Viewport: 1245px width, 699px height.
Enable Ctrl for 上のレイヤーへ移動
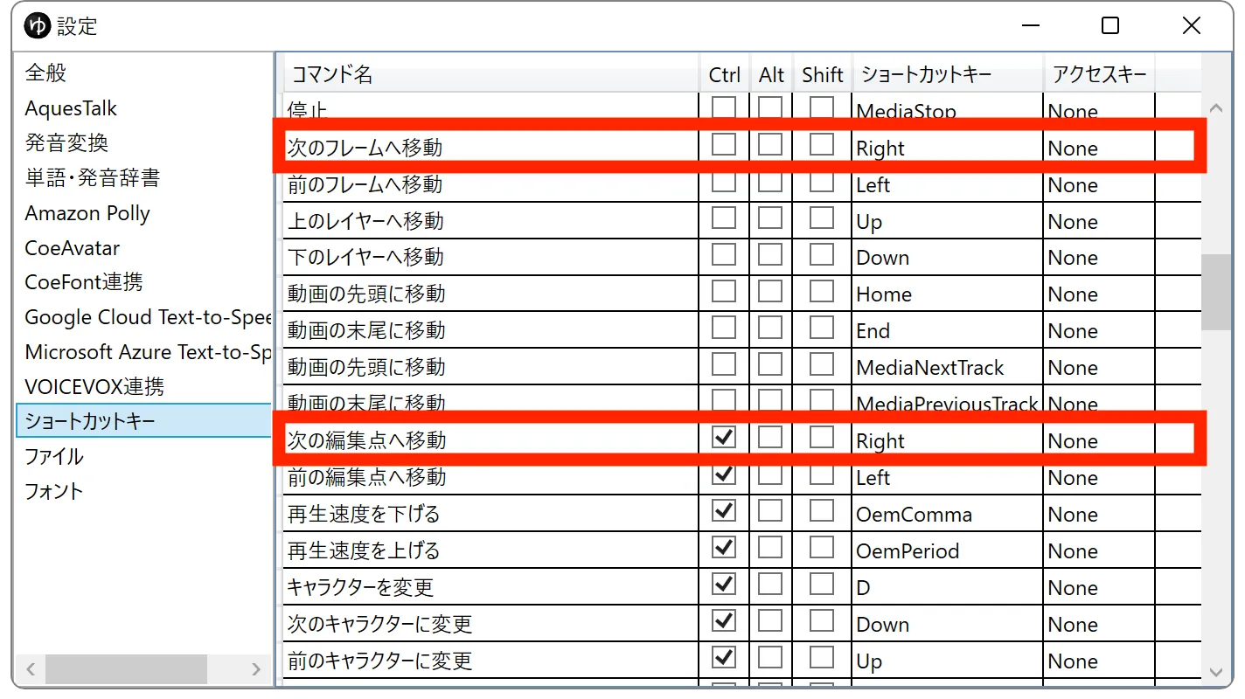click(724, 218)
